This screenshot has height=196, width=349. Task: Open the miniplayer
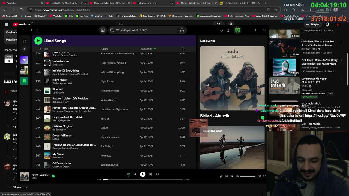(x=259, y=176)
